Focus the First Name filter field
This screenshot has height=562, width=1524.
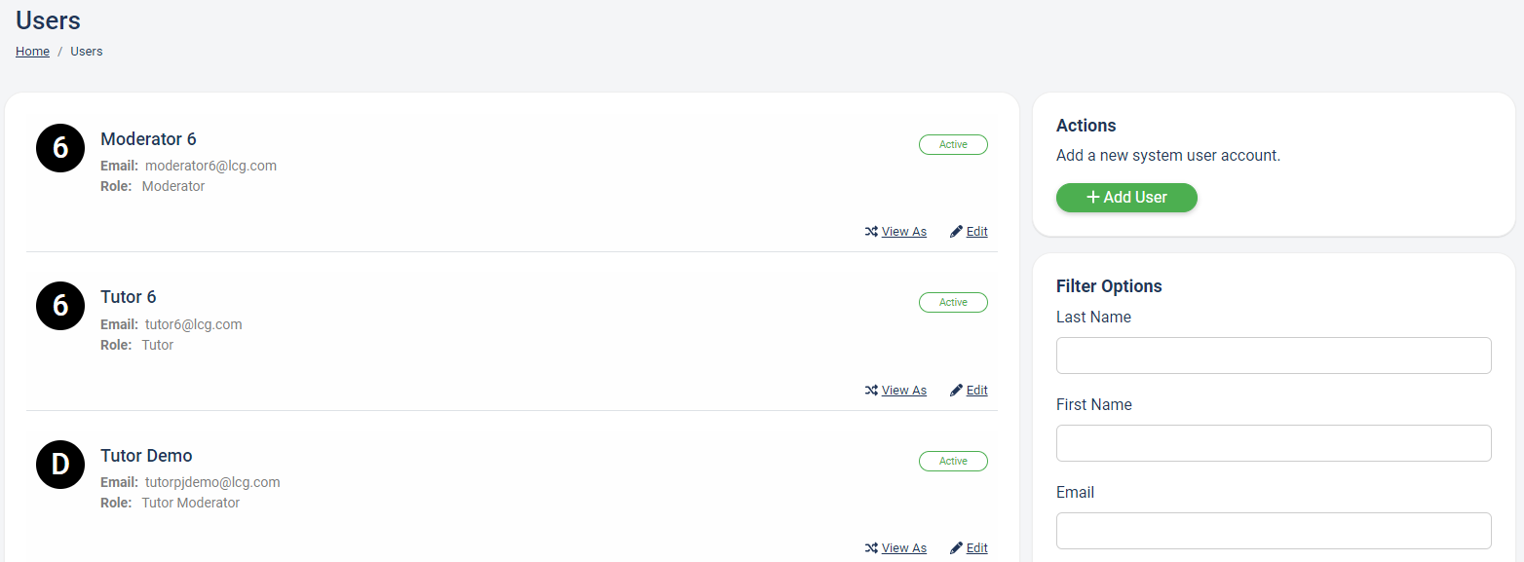coord(1274,443)
